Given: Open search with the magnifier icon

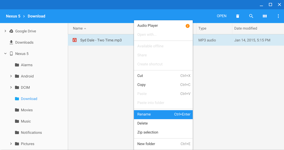Looking at the screenshot, I should tap(251, 16).
